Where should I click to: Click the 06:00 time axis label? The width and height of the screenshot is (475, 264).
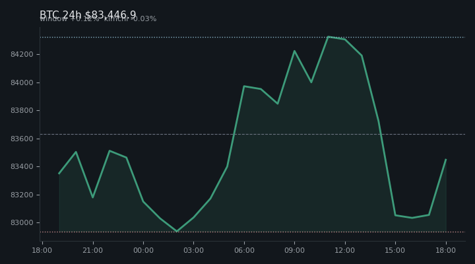(244, 250)
